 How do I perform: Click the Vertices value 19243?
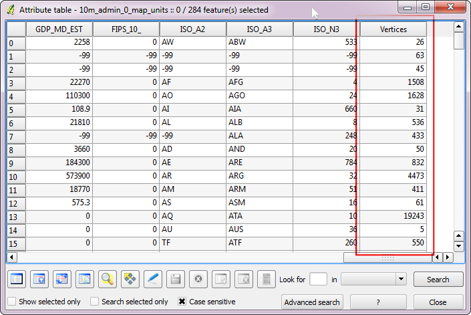click(x=394, y=216)
